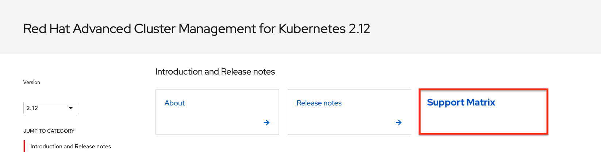Open the 2.12 version selector box
Viewport: 601px width, 152px height.
(x=51, y=108)
